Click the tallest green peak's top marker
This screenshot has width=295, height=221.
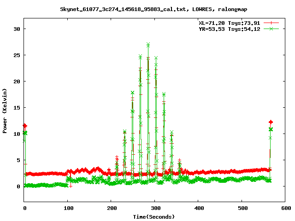click(148, 45)
